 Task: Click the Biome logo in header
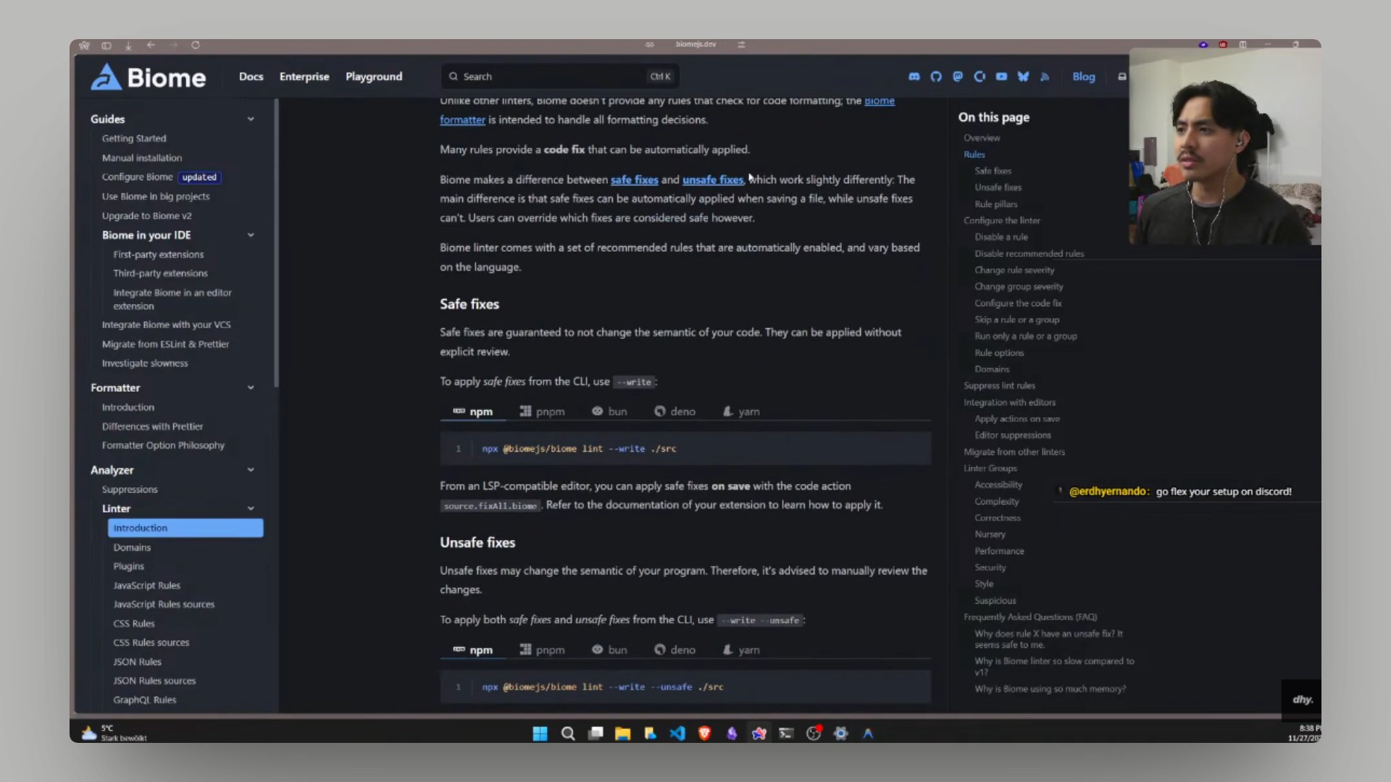pos(149,77)
